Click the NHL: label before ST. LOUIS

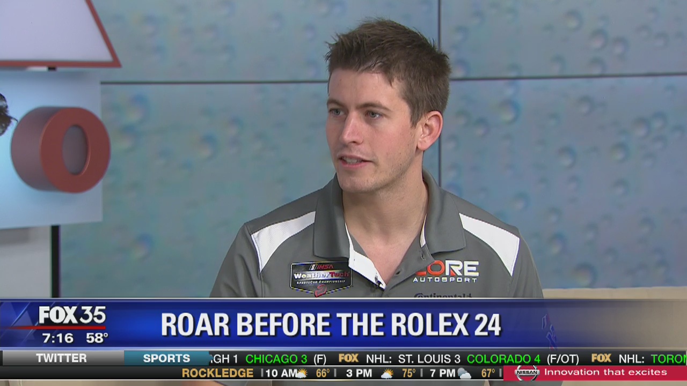pyautogui.click(x=378, y=359)
